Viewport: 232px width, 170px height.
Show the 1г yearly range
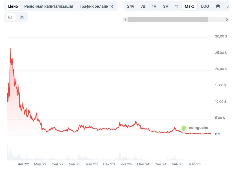click(177, 6)
